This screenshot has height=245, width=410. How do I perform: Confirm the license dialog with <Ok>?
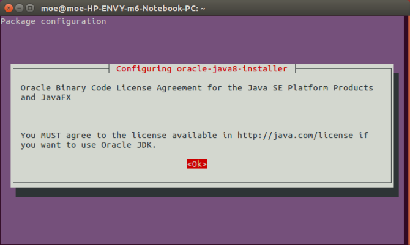pos(197,164)
